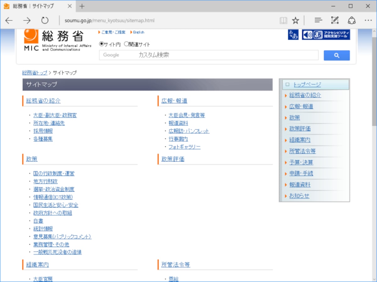Open 国民生活と安心・安全 link
This screenshot has height=282, width=377.
[x=56, y=205]
